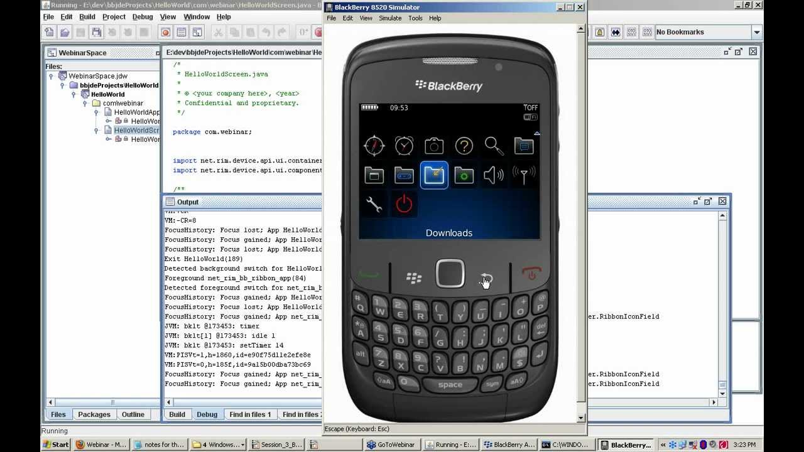Launch the Camera app on the phone screen
Screen dimensions: 804x452
pos(434,146)
